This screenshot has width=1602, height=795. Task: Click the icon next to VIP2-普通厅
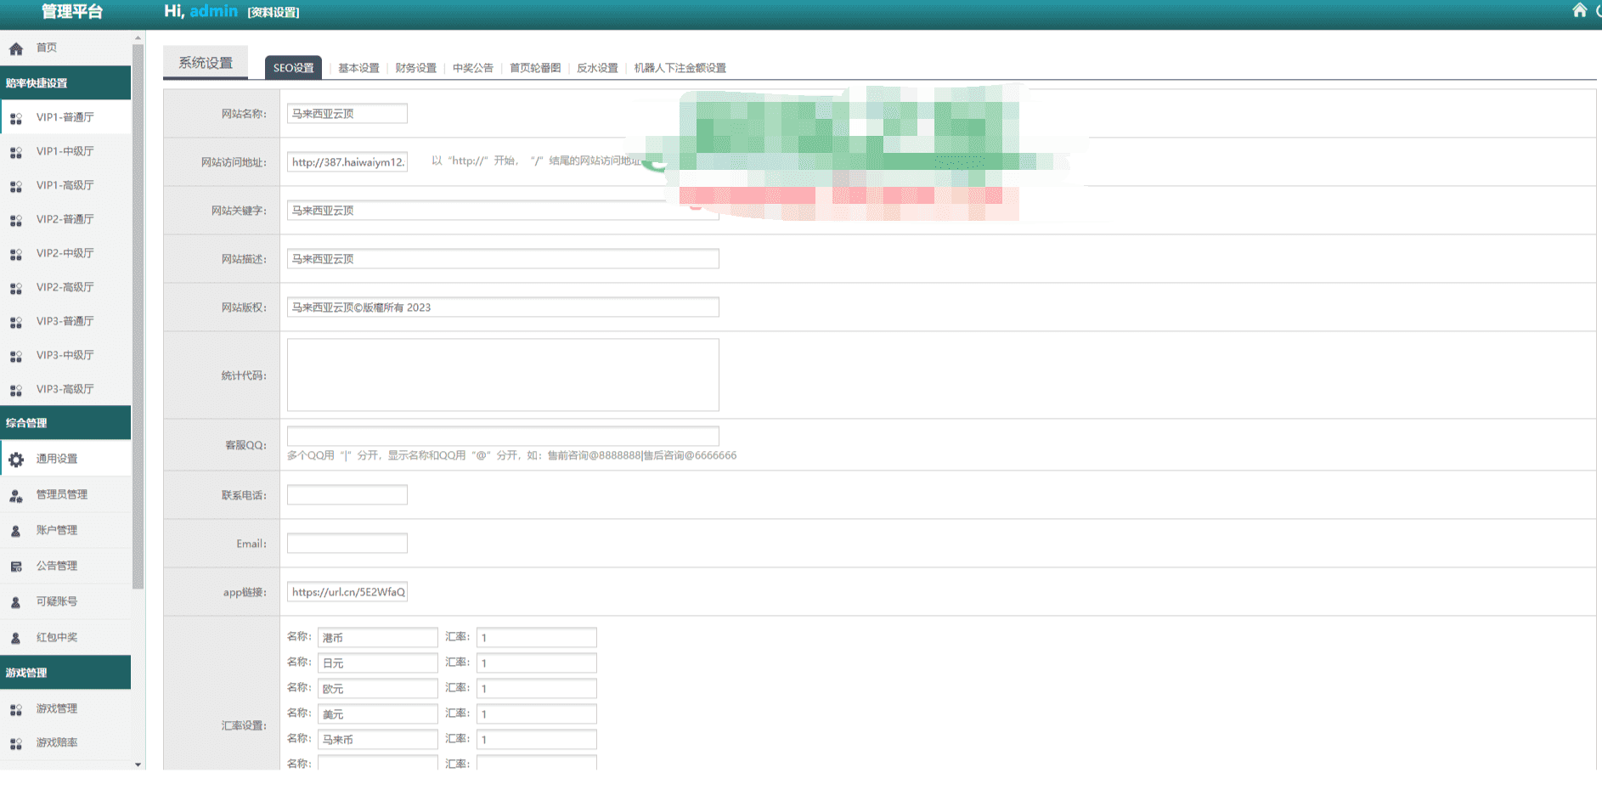(x=16, y=220)
